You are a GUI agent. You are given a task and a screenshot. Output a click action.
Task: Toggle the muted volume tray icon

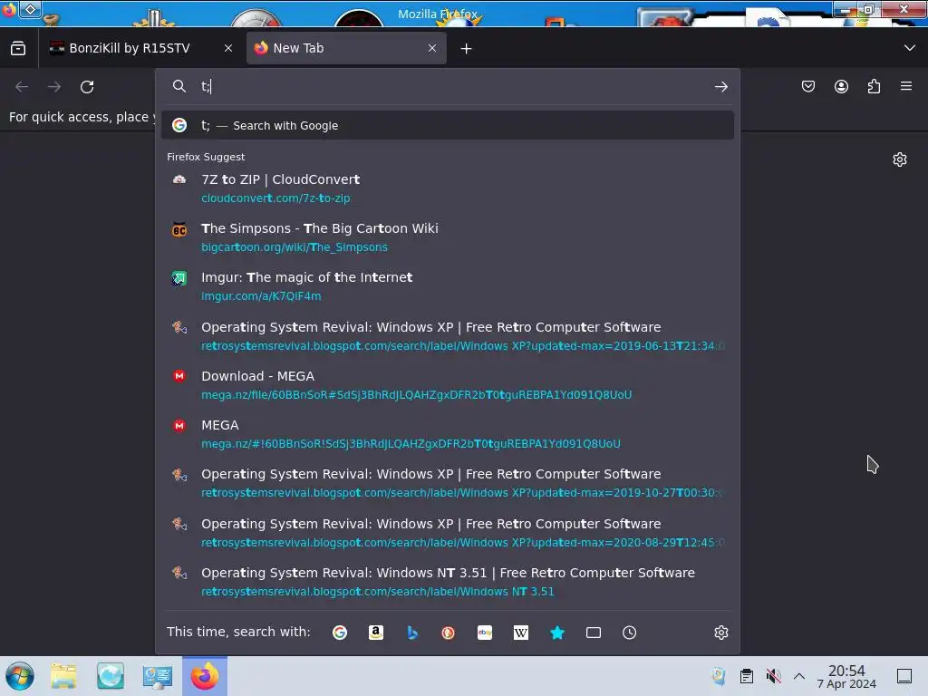point(774,676)
